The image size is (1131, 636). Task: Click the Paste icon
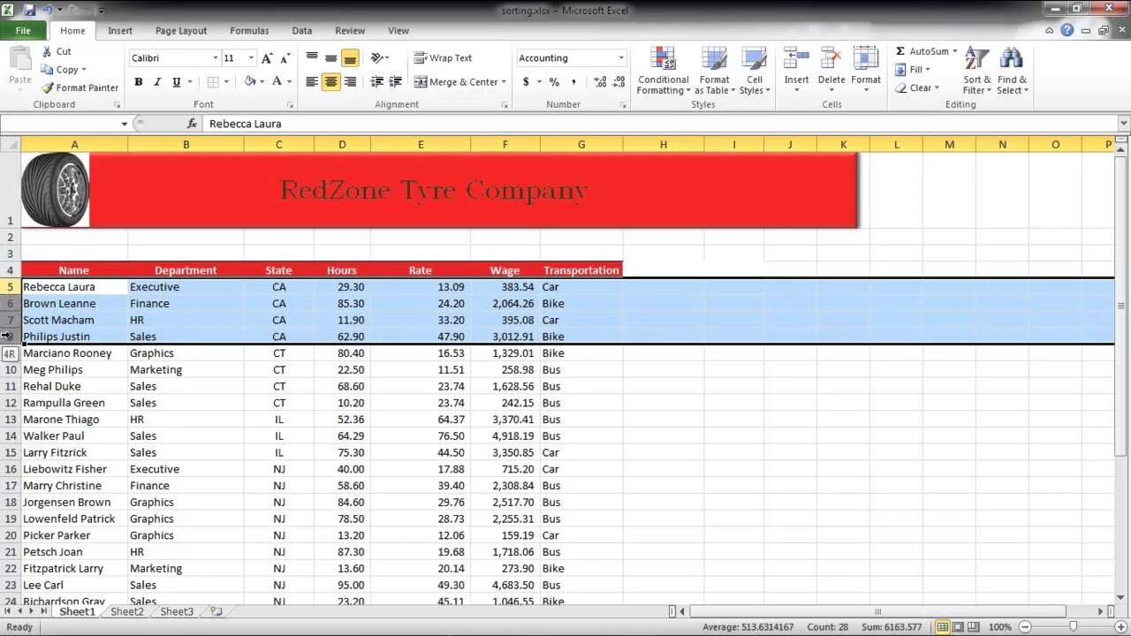pos(19,60)
